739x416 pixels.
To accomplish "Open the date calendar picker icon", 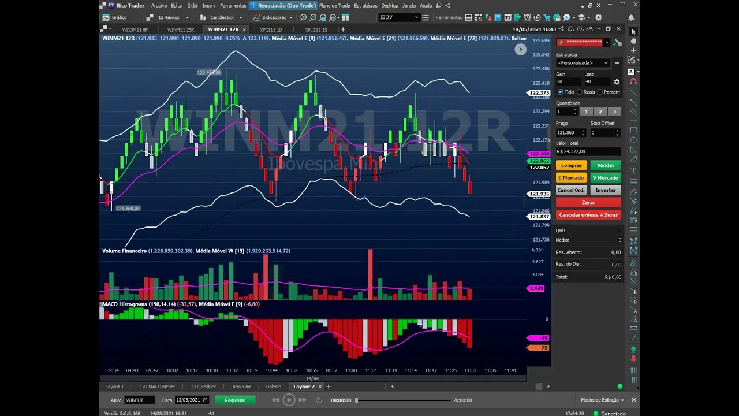I will (205, 400).
